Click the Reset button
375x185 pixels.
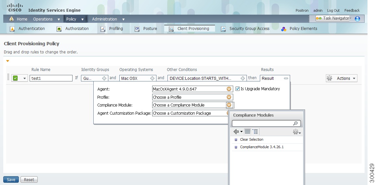tap(29, 179)
